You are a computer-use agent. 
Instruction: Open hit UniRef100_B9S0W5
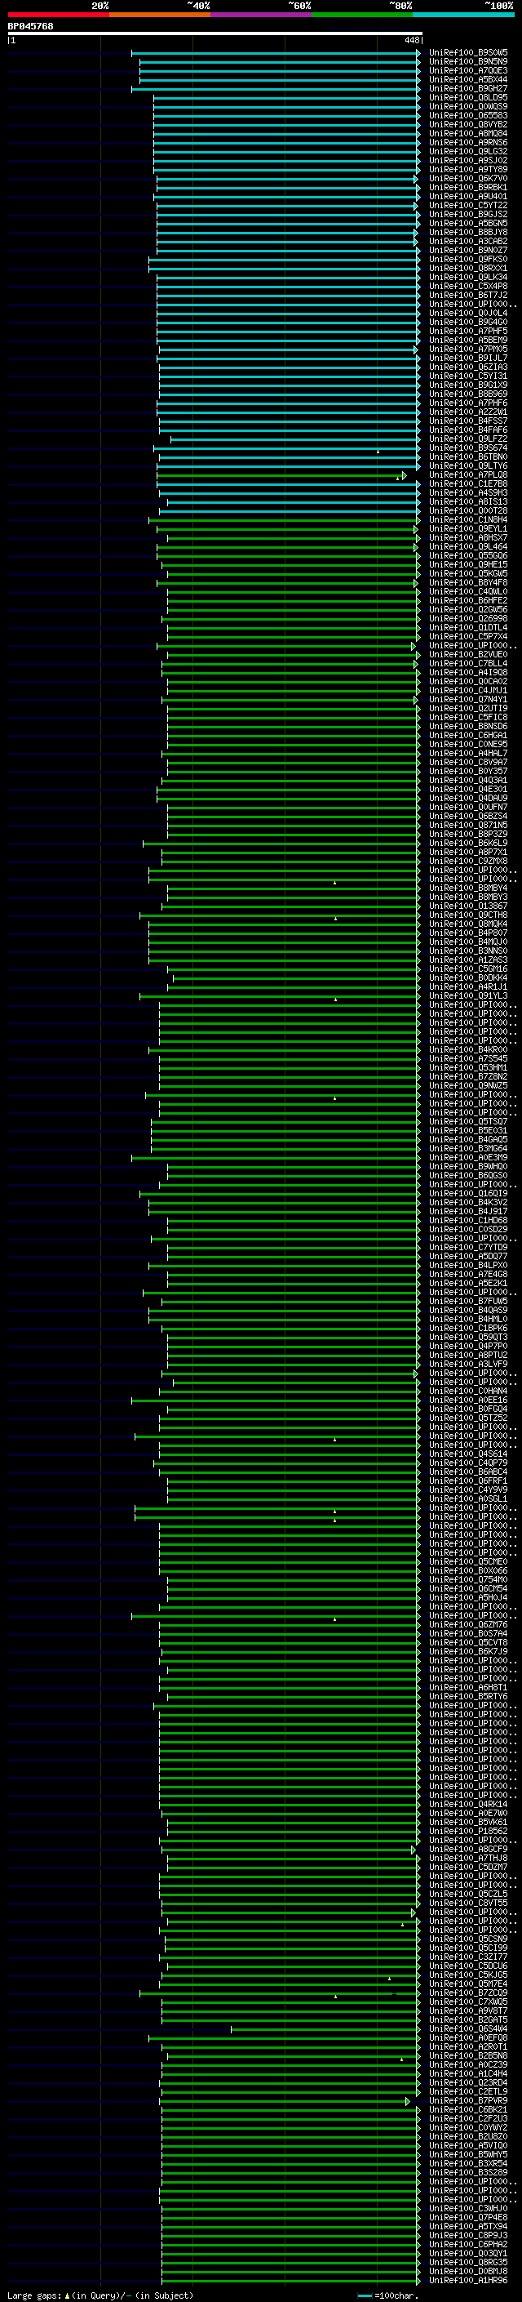(x=467, y=53)
